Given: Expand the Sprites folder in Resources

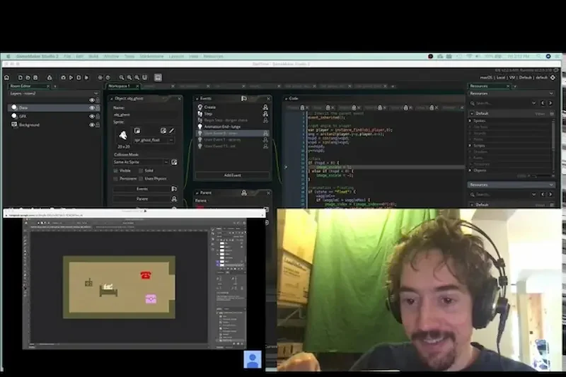Looking at the screenshot, I should click(x=470, y=121).
